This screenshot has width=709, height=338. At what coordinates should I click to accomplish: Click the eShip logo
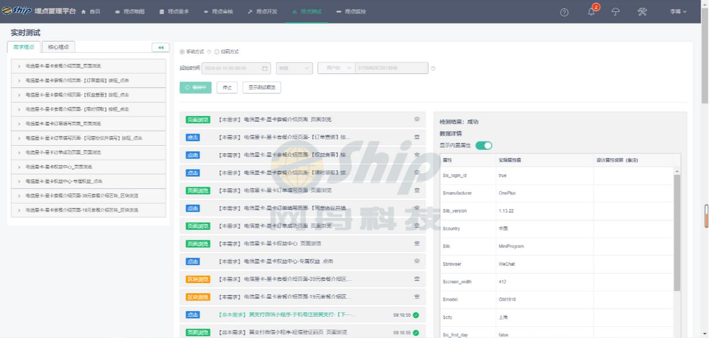16,11
